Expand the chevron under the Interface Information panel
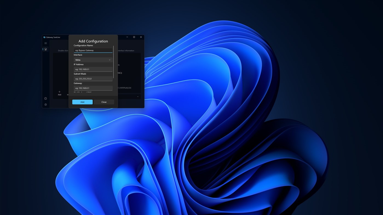Screen dimensions: 383x215 click(x=138, y=96)
